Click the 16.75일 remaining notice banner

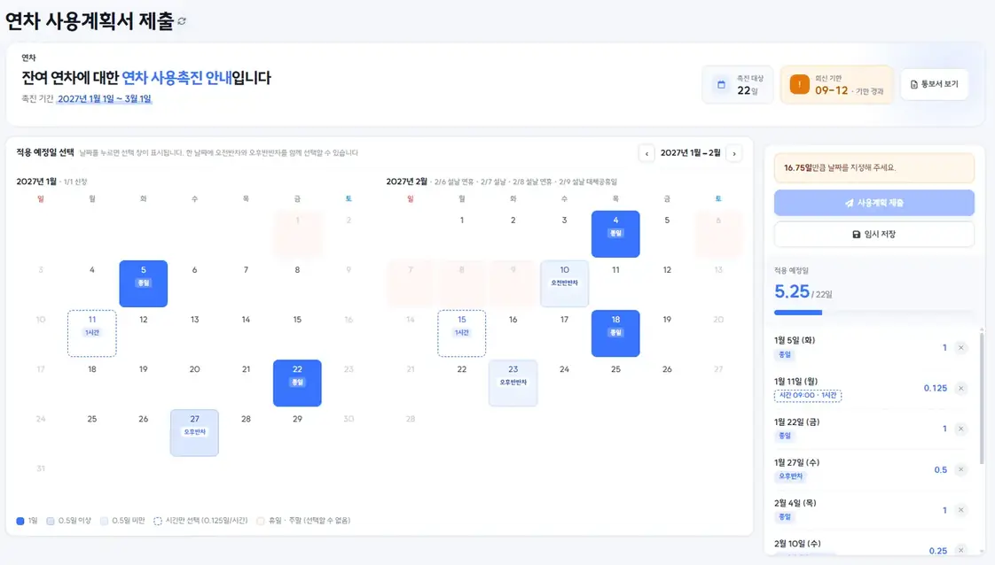[x=874, y=168]
